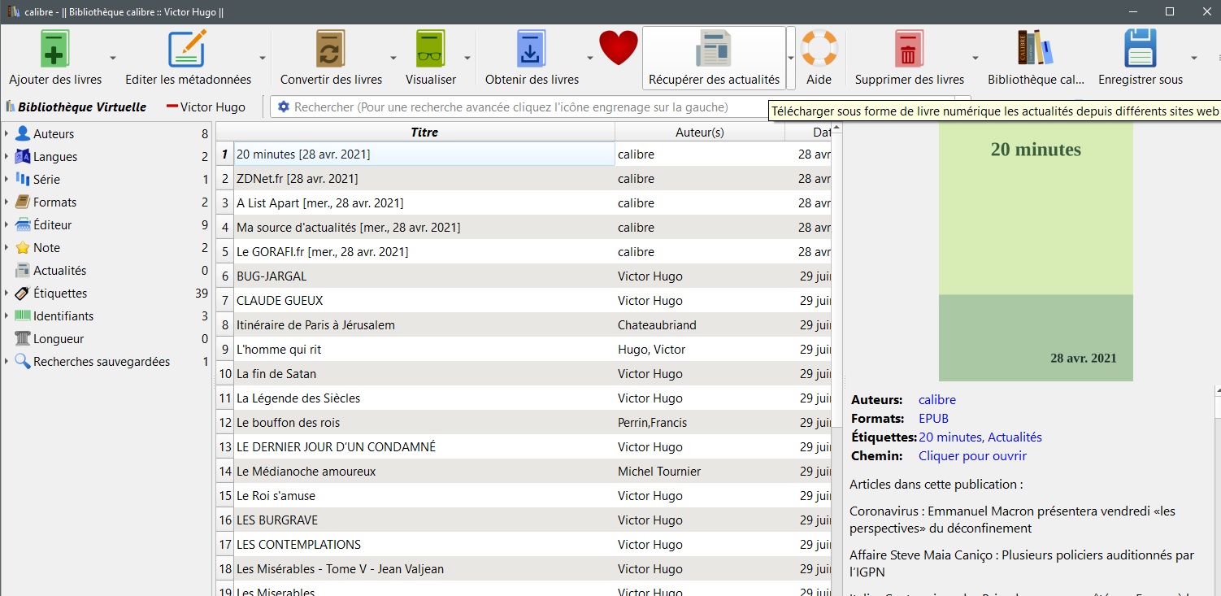
Task: Click the Bibliothèque Virtuelle button
Action: pos(76,107)
